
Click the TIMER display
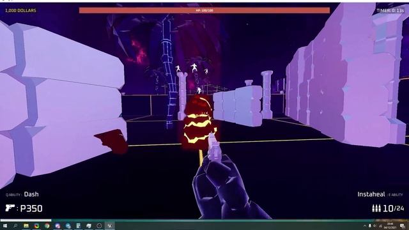point(390,10)
